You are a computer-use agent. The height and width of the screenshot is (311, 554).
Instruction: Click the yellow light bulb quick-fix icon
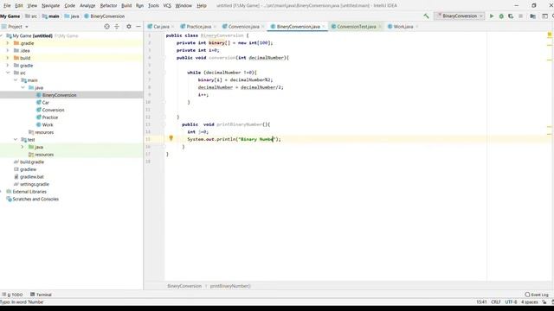171,138
